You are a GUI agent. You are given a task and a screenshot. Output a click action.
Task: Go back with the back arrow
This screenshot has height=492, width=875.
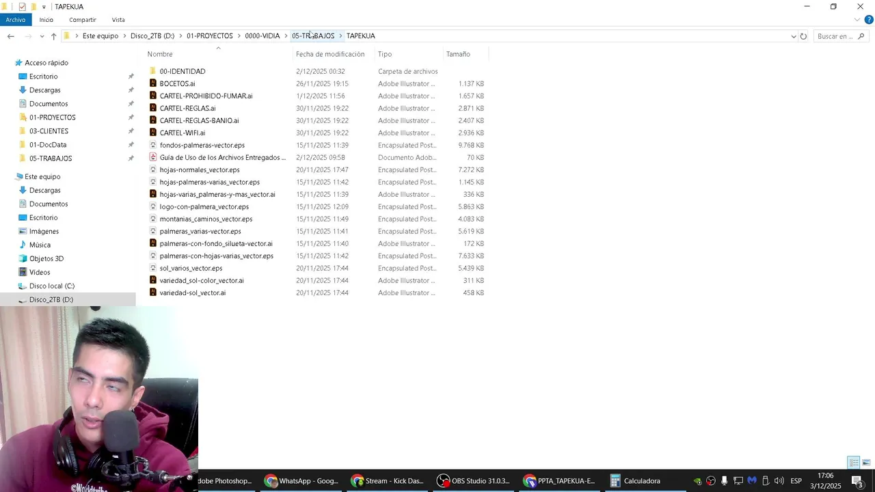coord(10,36)
